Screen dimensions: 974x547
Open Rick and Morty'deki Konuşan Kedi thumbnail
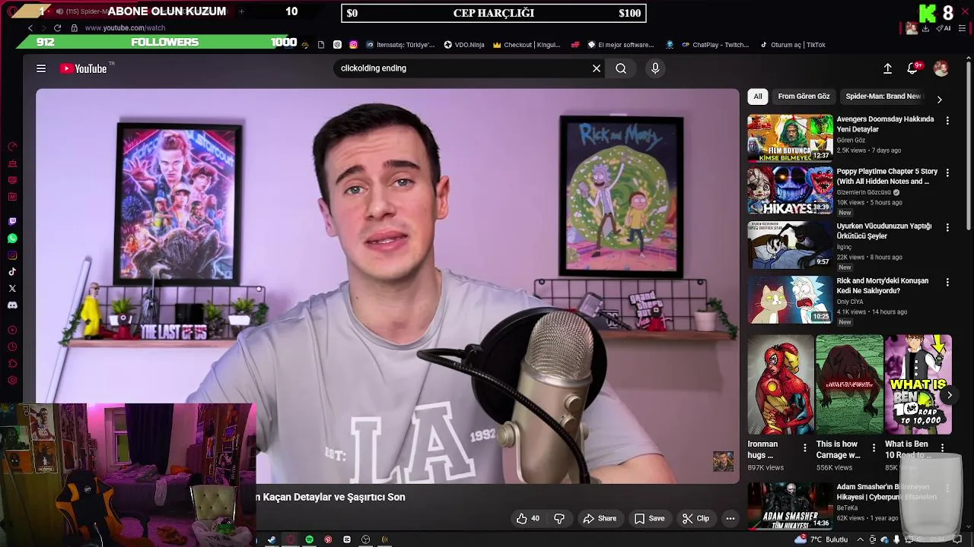[790, 299]
